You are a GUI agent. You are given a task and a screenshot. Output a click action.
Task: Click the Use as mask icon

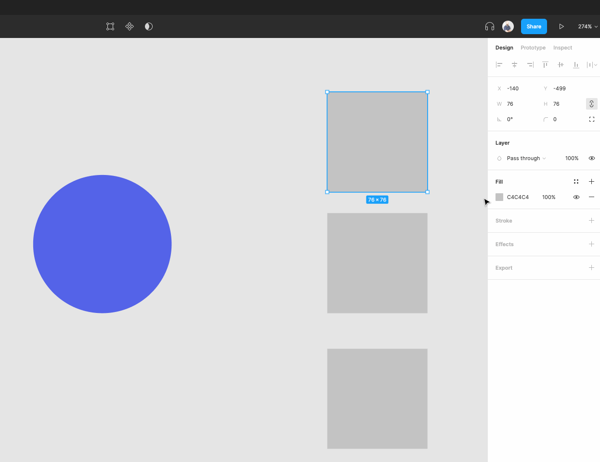(x=149, y=26)
